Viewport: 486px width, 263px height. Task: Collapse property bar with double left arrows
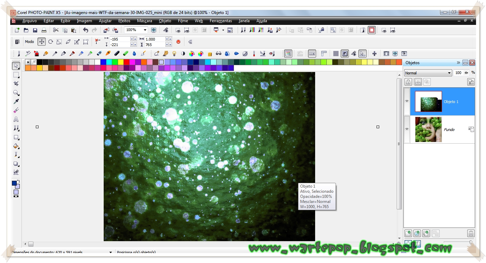click(190, 42)
